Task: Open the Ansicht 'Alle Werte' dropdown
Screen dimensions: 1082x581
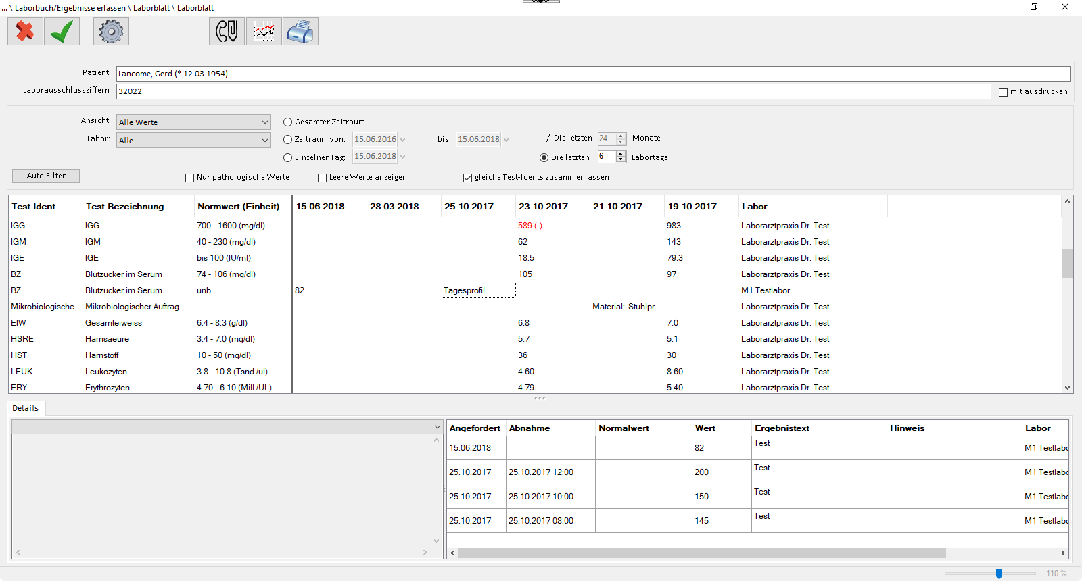Action: 193,122
